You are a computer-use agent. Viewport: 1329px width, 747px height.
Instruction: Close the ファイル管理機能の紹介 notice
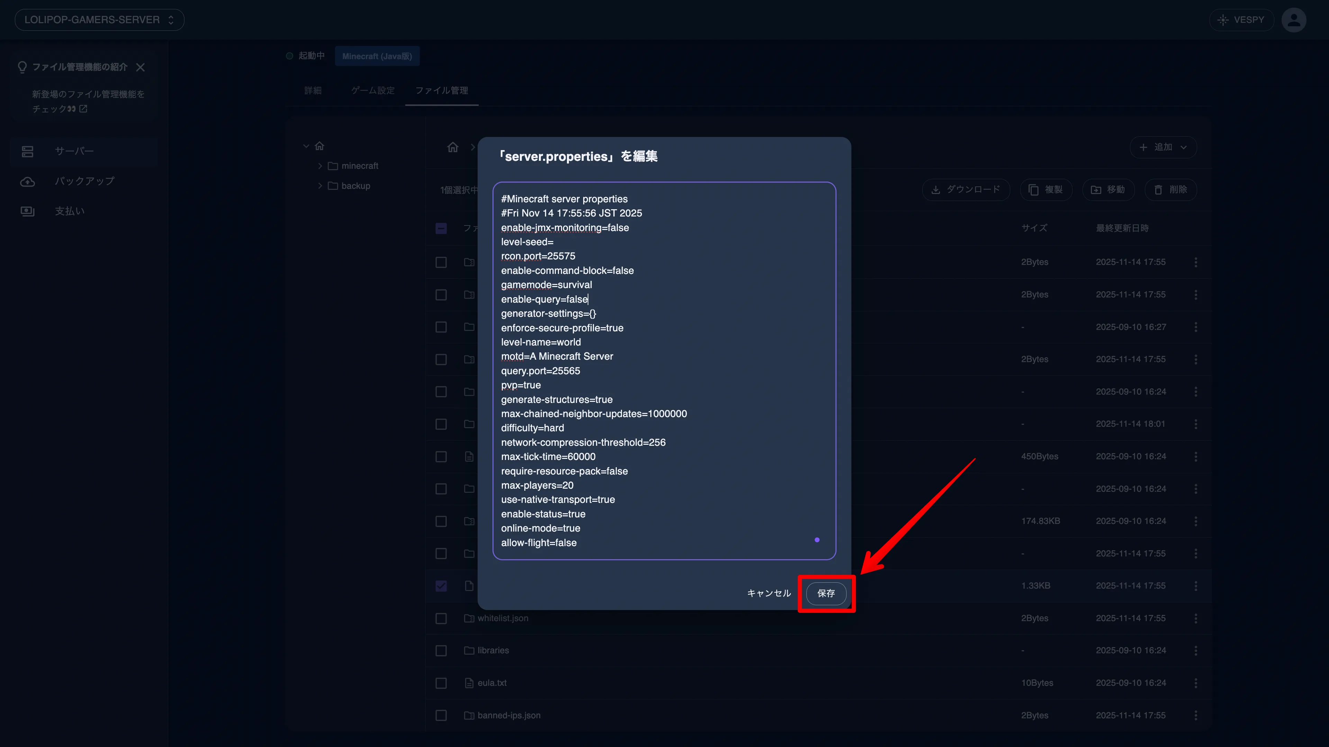[x=140, y=67]
